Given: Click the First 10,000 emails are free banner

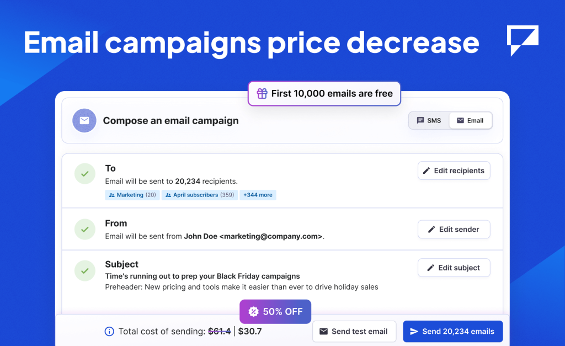Looking at the screenshot, I should tap(324, 94).
